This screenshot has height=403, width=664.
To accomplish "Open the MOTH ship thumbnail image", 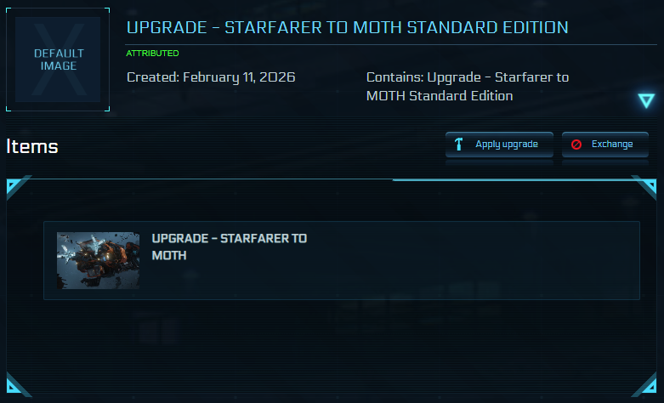I will (98, 260).
